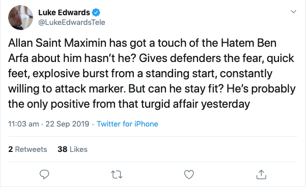This screenshot has height=187, width=306.
Task: Click the name Allan Saint Maximin in tweet
Action: click(58, 43)
